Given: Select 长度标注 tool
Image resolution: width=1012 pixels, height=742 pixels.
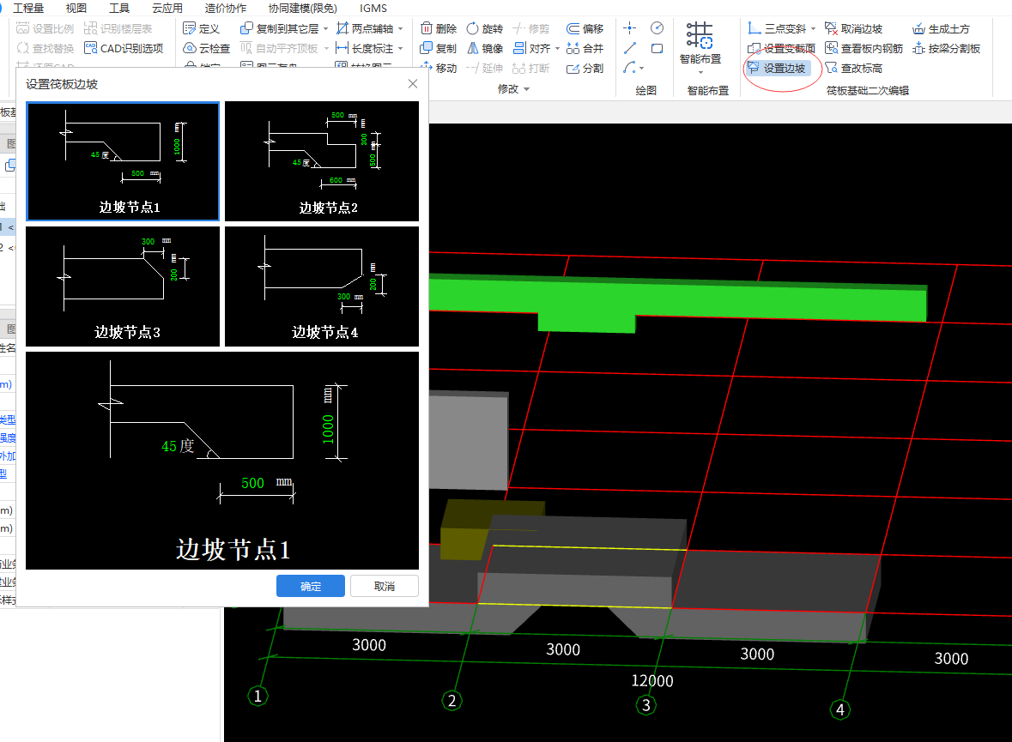Looking at the screenshot, I should (366, 48).
